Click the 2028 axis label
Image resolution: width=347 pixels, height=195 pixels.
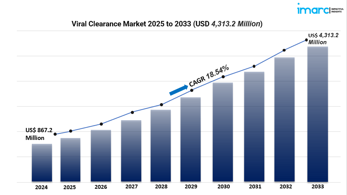point(161,186)
